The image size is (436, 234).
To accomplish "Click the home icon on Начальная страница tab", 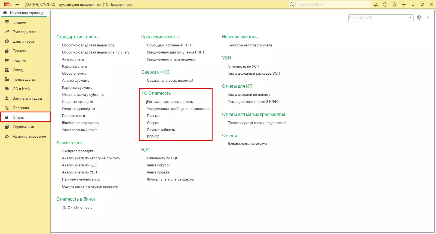I will 5,13.
